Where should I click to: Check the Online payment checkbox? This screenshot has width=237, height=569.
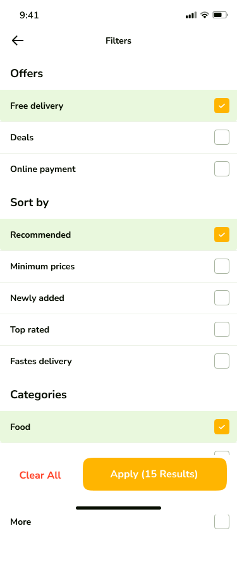[x=222, y=169]
